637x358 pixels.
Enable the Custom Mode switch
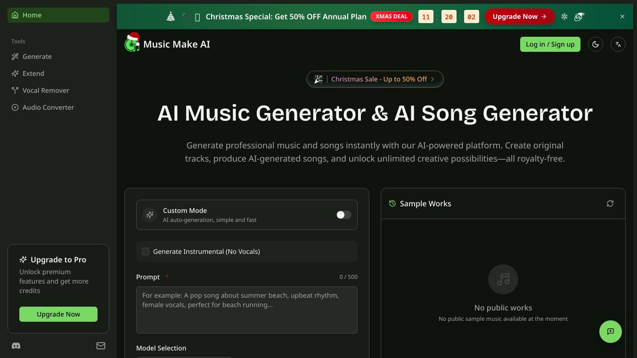[x=344, y=215]
